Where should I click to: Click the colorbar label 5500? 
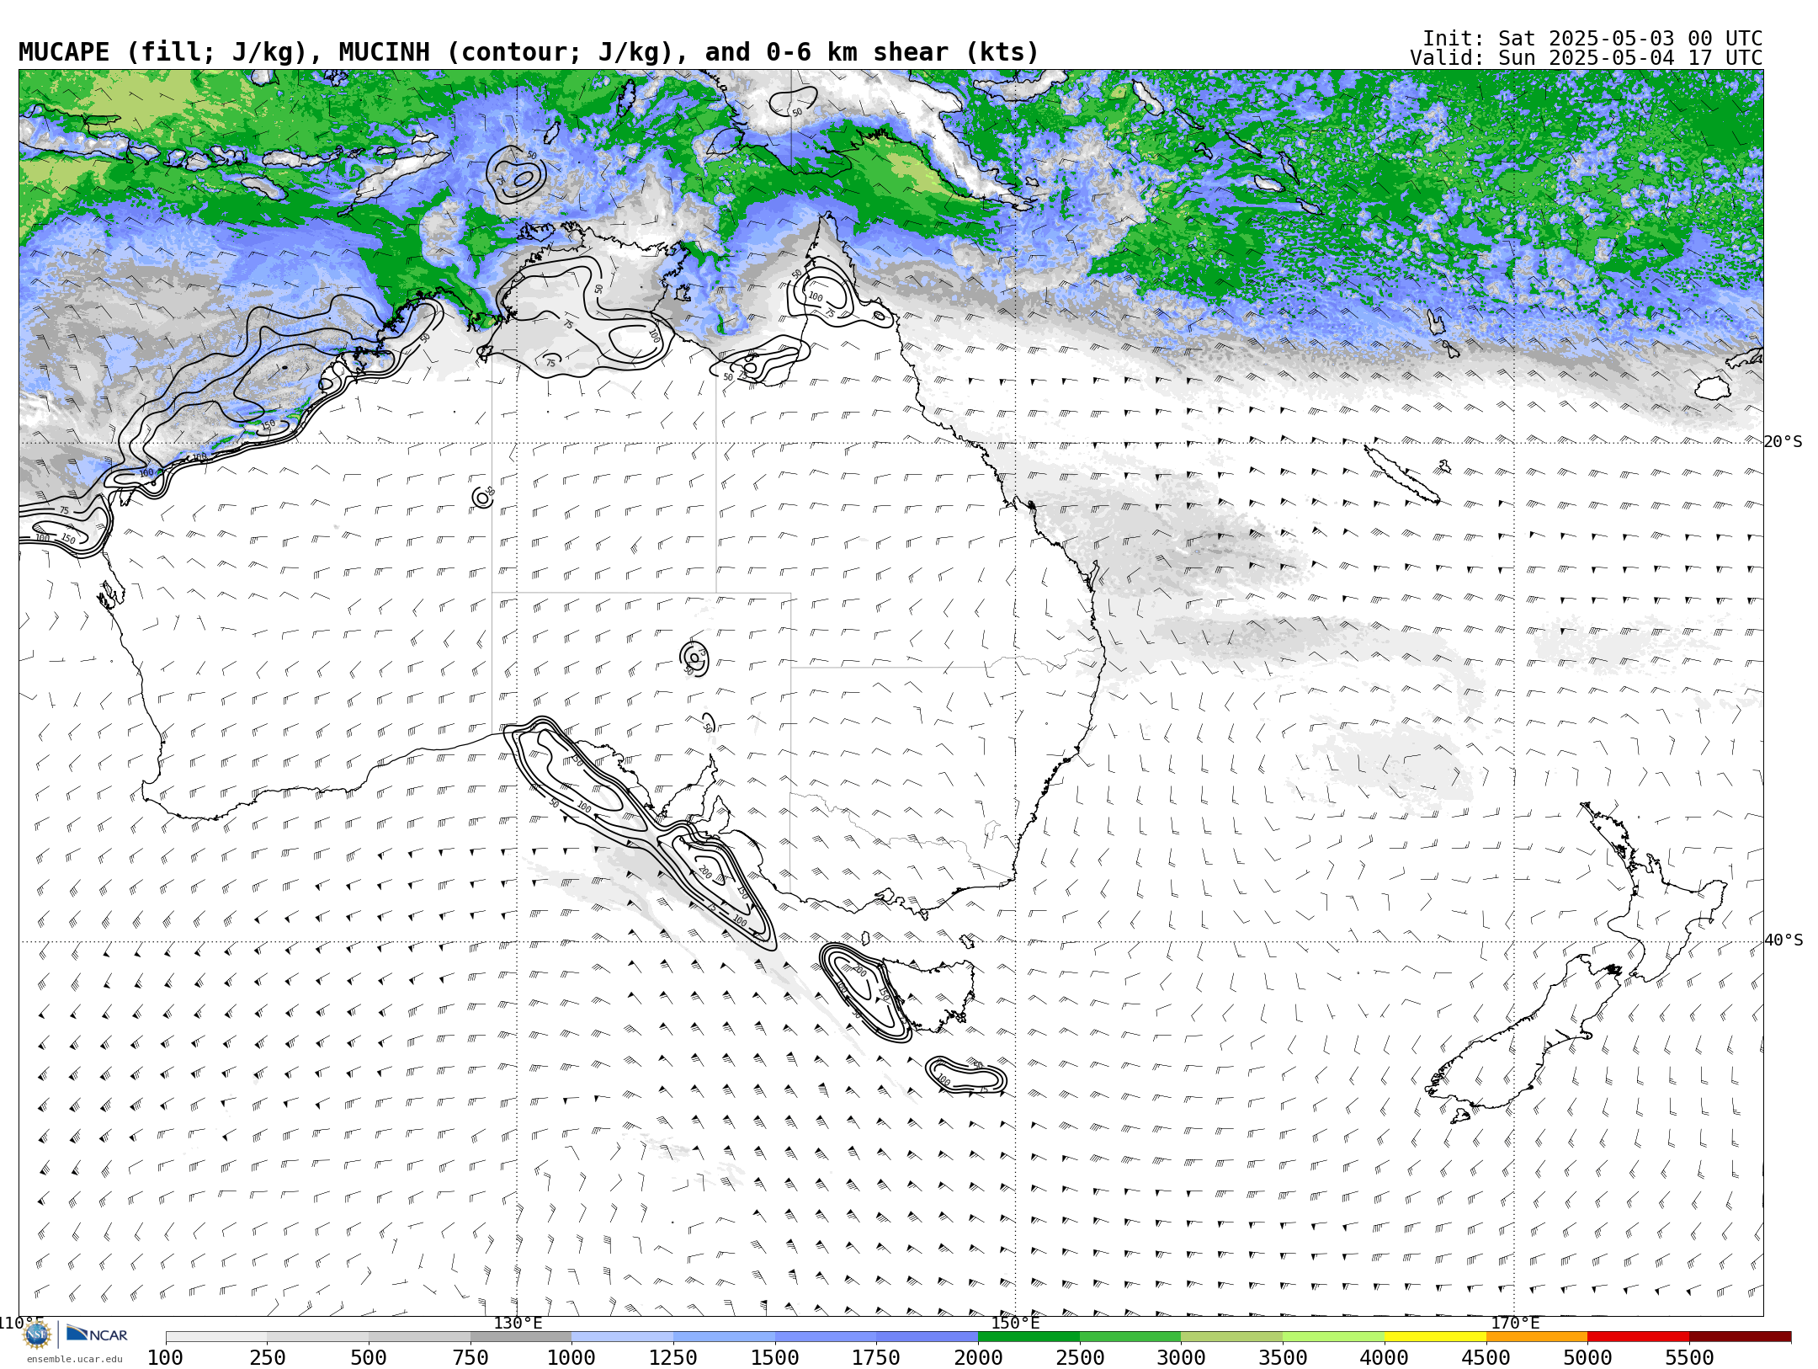click(1689, 1358)
